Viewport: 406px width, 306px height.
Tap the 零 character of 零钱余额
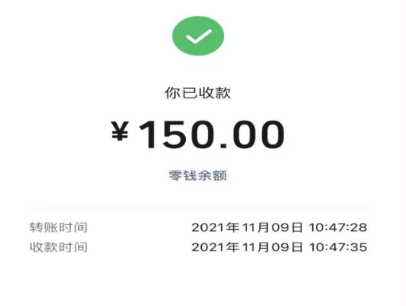(176, 175)
